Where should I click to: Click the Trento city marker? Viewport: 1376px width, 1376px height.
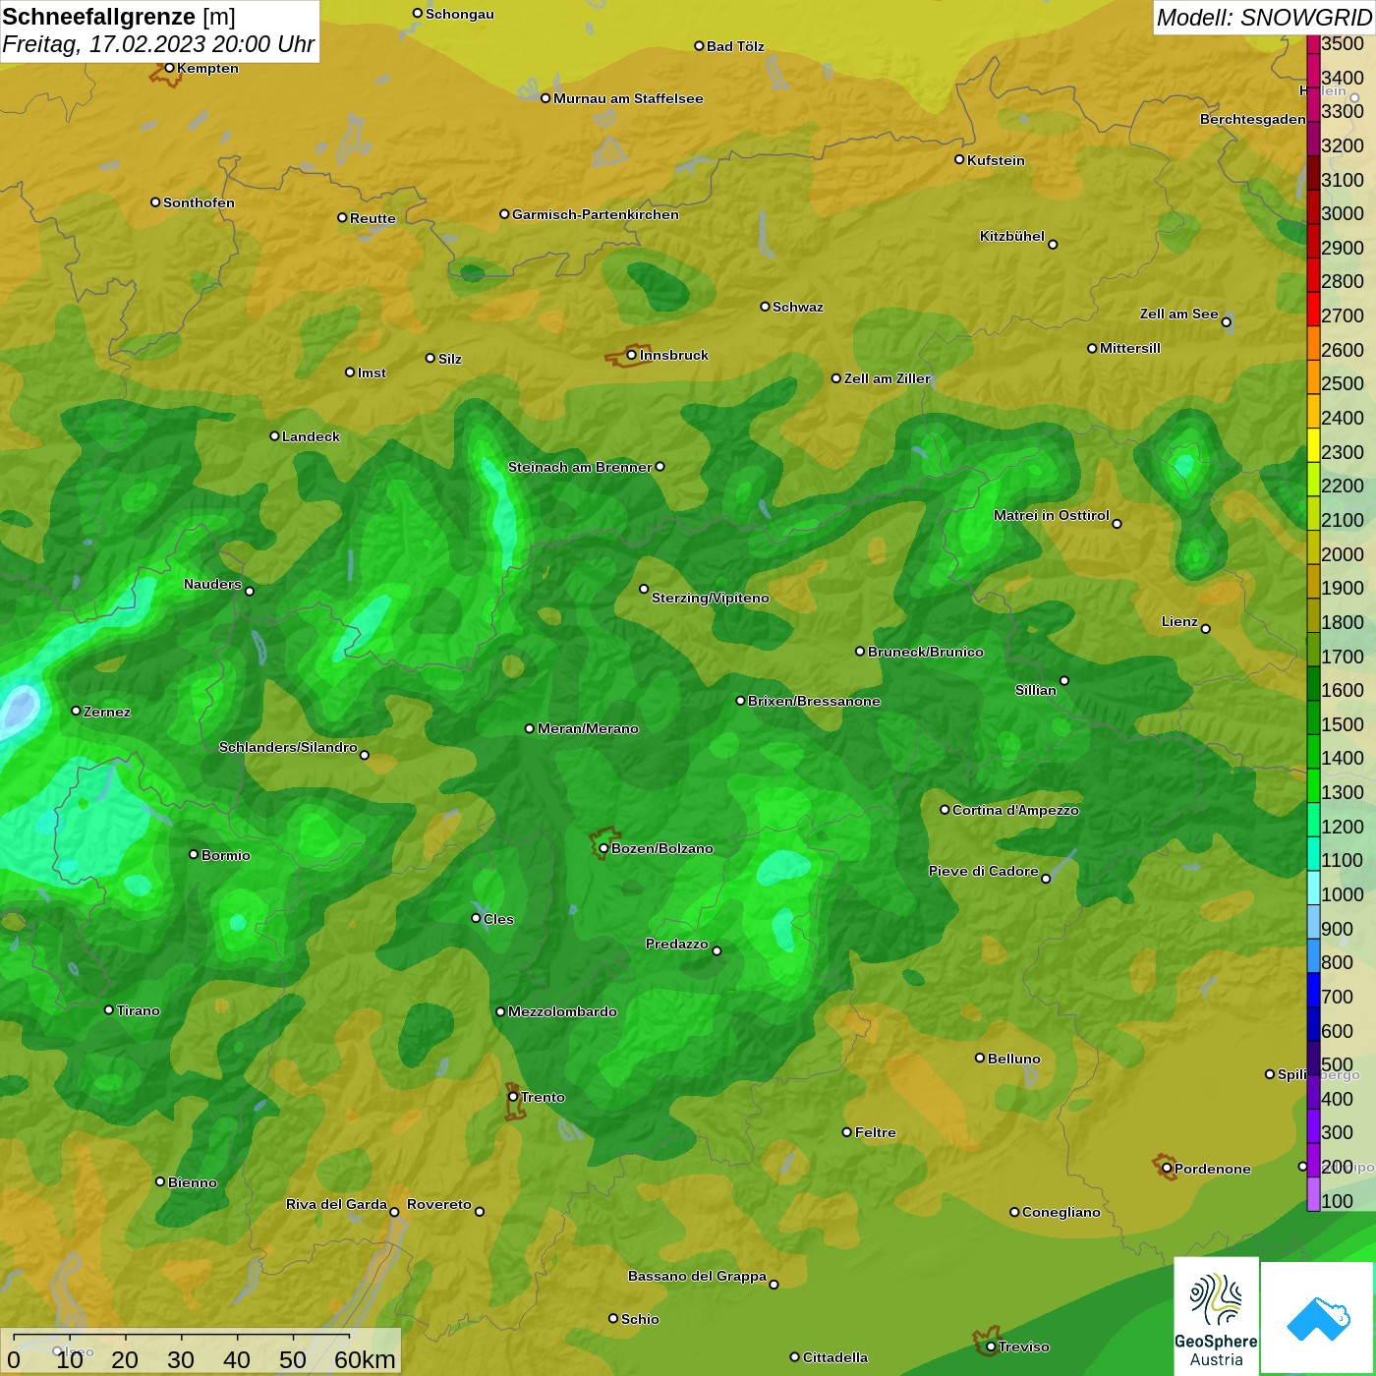coord(513,1097)
